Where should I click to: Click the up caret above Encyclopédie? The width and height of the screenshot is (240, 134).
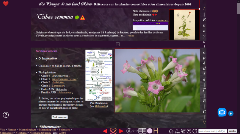tap(204, 9)
